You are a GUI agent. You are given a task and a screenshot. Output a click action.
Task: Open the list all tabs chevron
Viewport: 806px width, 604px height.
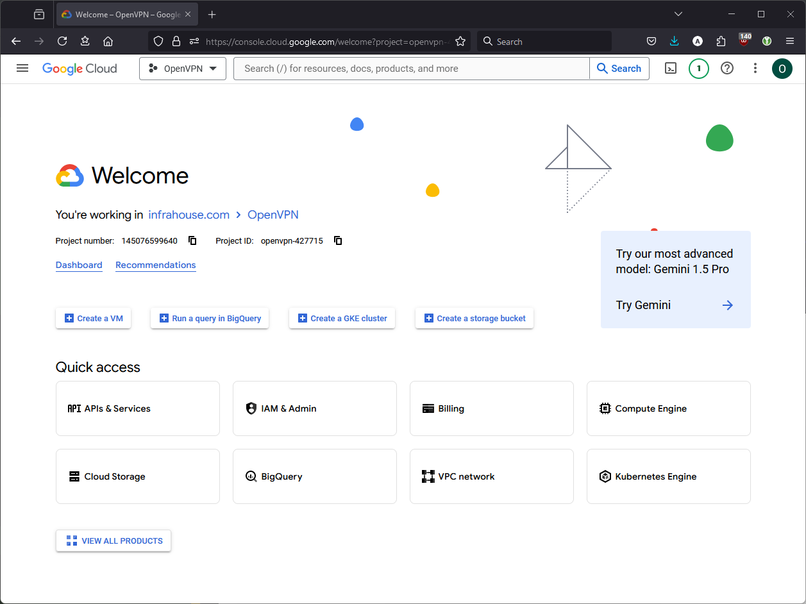tap(678, 14)
